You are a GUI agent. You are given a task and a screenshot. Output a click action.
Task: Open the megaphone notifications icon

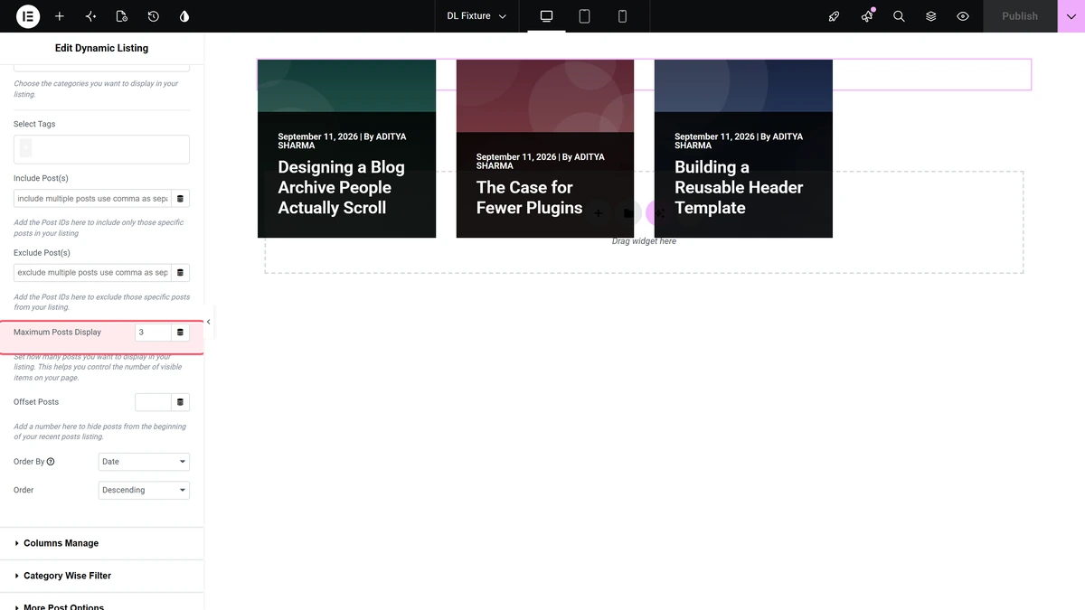[x=867, y=16]
